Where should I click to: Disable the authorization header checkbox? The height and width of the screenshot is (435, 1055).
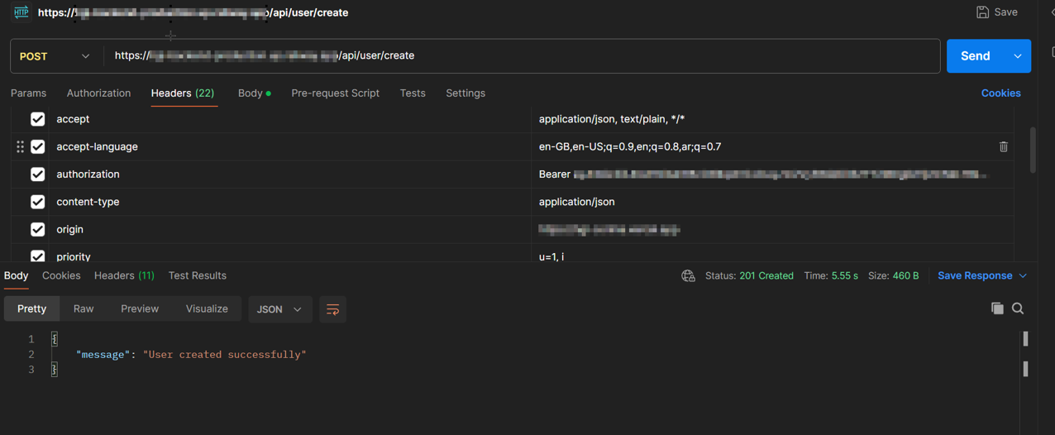(x=37, y=174)
